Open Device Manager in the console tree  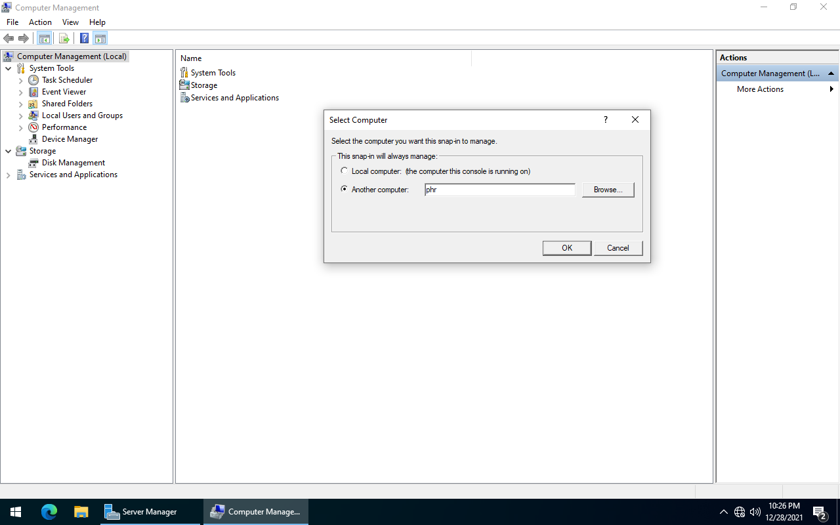click(x=69, y=138)
